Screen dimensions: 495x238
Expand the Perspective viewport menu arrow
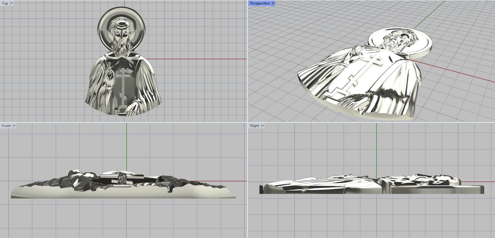(273, 3)
